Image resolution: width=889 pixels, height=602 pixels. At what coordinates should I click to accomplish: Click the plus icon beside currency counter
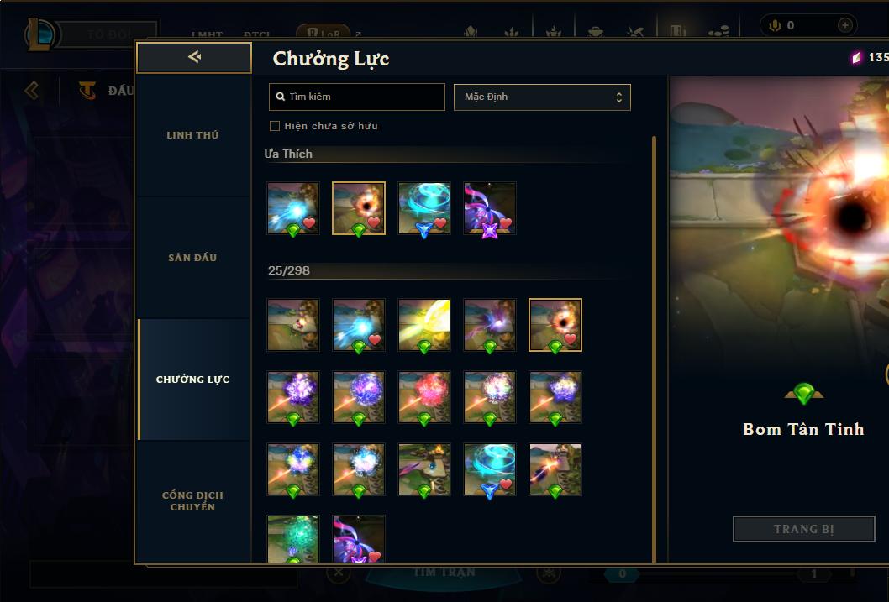844,25
